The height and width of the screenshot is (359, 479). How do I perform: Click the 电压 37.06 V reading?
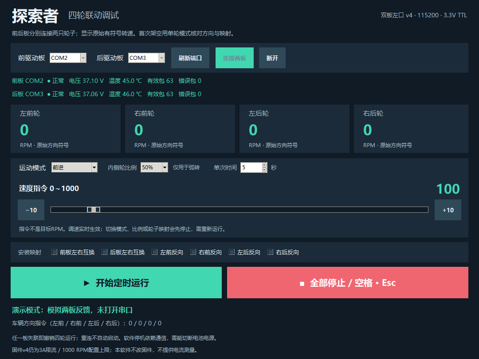86,94
